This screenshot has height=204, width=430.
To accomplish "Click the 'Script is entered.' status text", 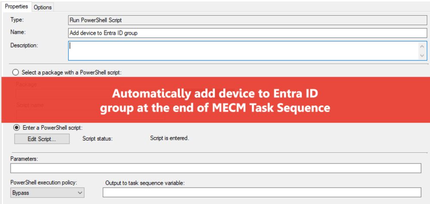I will coord(169,138).
